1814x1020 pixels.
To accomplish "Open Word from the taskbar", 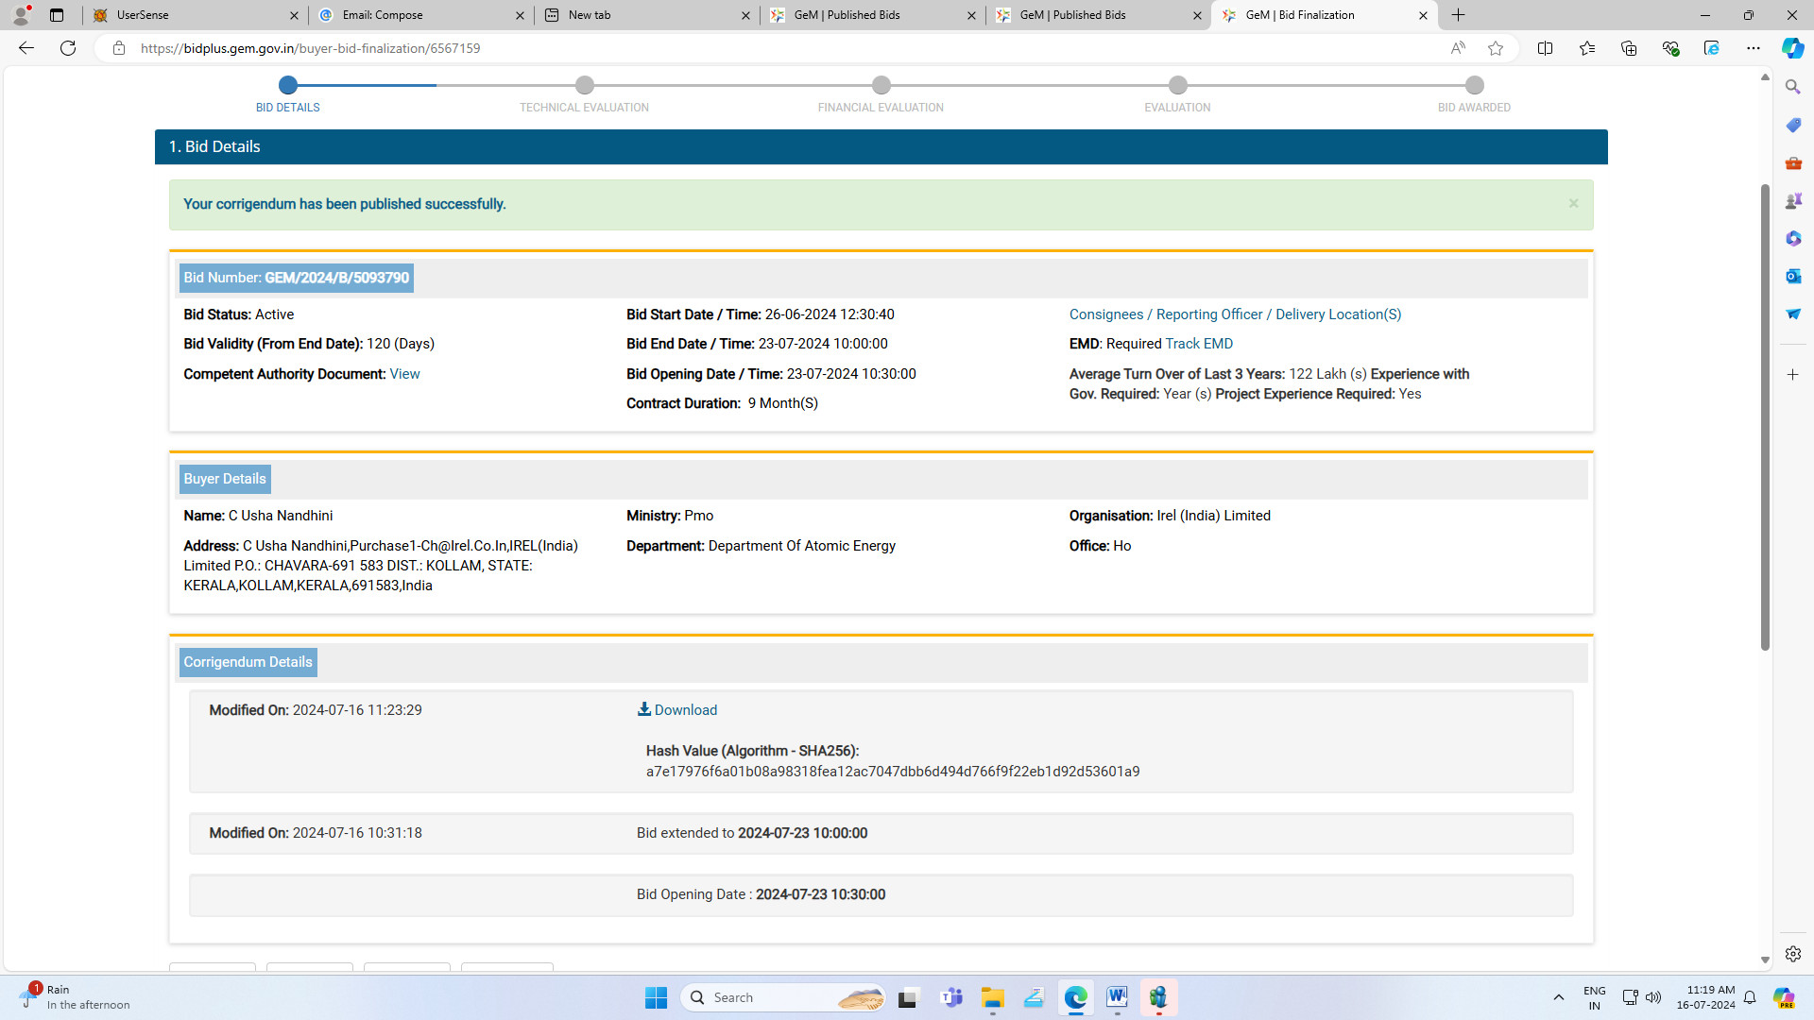I will tap(1117, 997).
